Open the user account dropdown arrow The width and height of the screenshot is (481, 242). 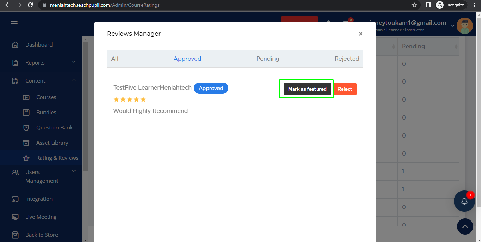pos(453,25)
